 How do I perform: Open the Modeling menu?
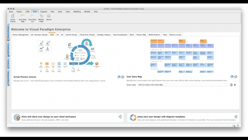(x=77, y=12)
